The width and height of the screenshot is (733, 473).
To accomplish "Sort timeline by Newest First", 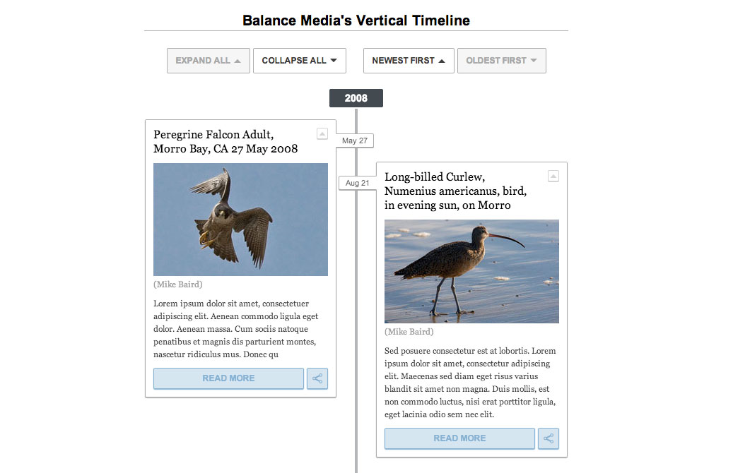I will pos(409,61).
